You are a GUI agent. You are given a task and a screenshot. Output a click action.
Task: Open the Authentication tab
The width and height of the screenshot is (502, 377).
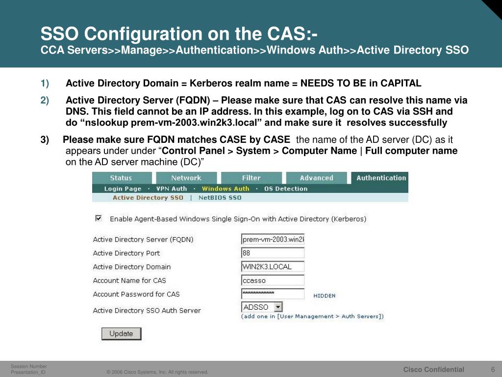pos(380,178)
